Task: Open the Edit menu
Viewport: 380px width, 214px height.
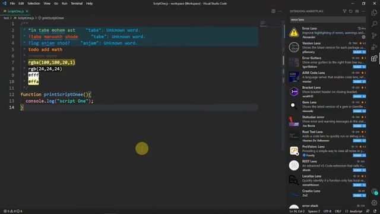Action: coord(21,4)
